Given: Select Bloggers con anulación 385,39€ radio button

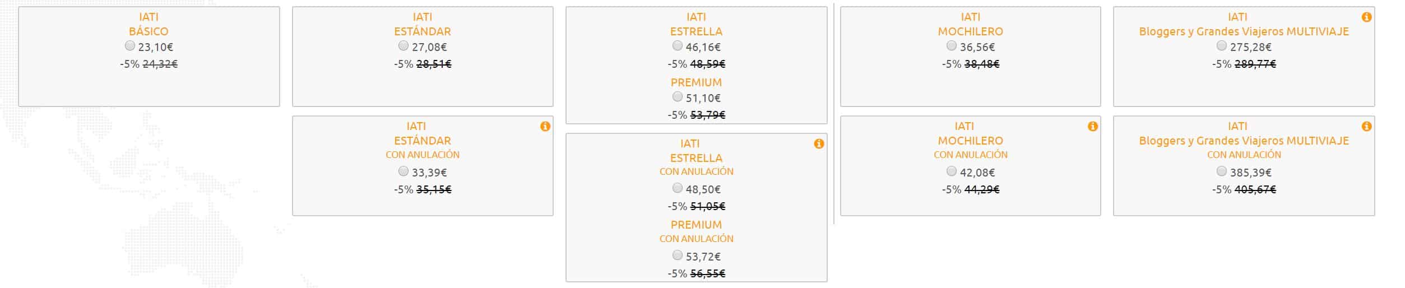Looking at the screenshot, I should click(x=1222, y=171).
